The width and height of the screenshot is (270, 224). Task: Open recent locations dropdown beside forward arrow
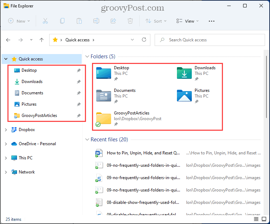[x=31, y=40]
